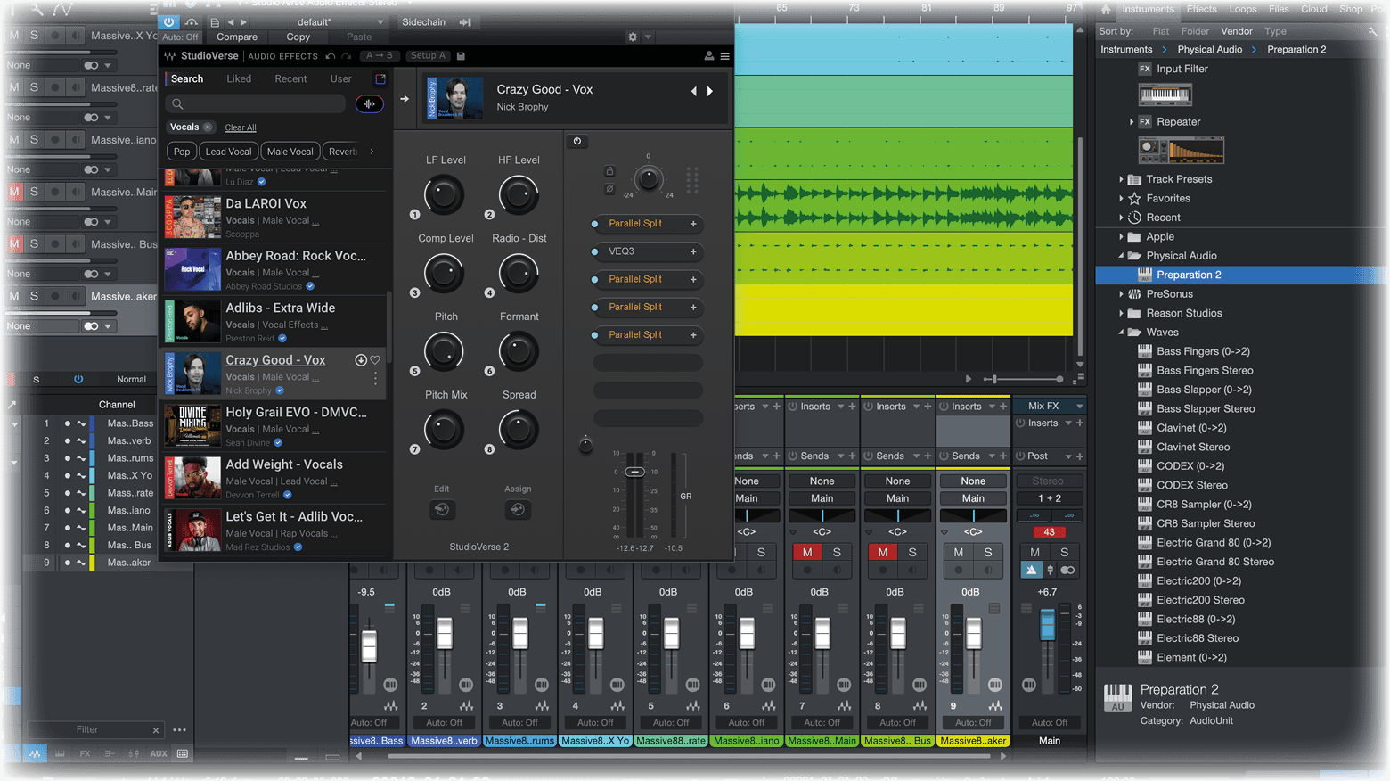Expand the Track Presets folder
1390x781 pixels.
[x=1121, y=179]
